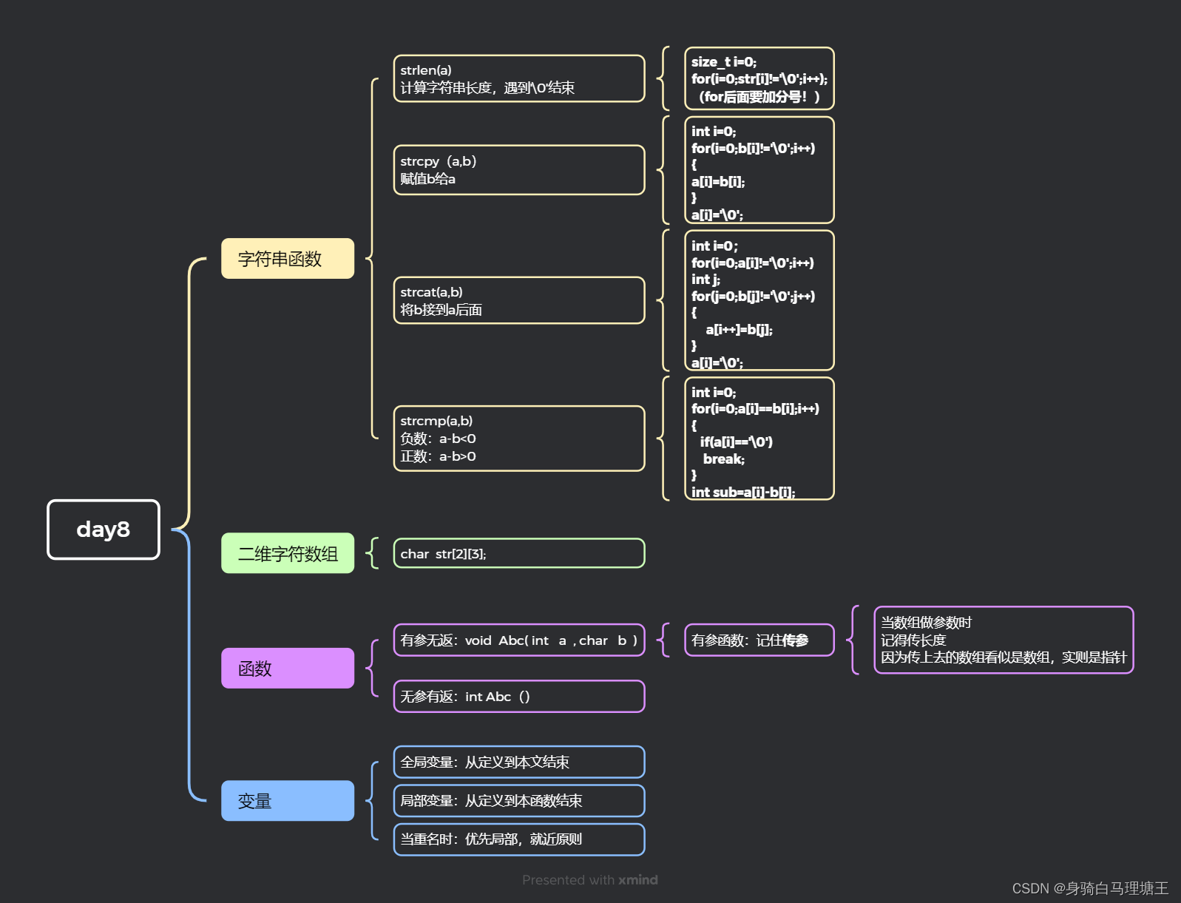1181x903 pixels.
Task: Click the 局部变量 node
Action: pos(519,800)
